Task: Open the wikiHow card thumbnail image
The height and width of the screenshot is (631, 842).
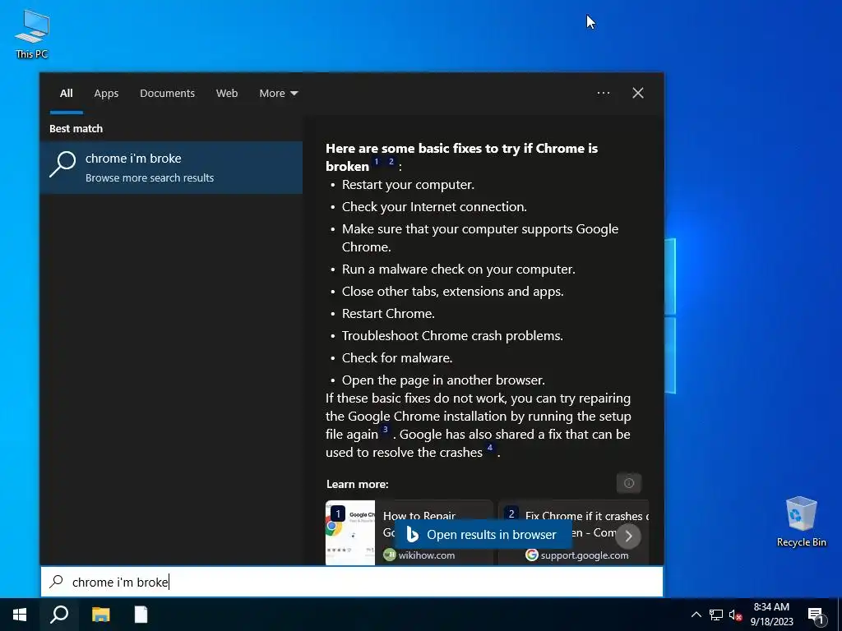Action: pyautogui.click(x=350, y=532)
